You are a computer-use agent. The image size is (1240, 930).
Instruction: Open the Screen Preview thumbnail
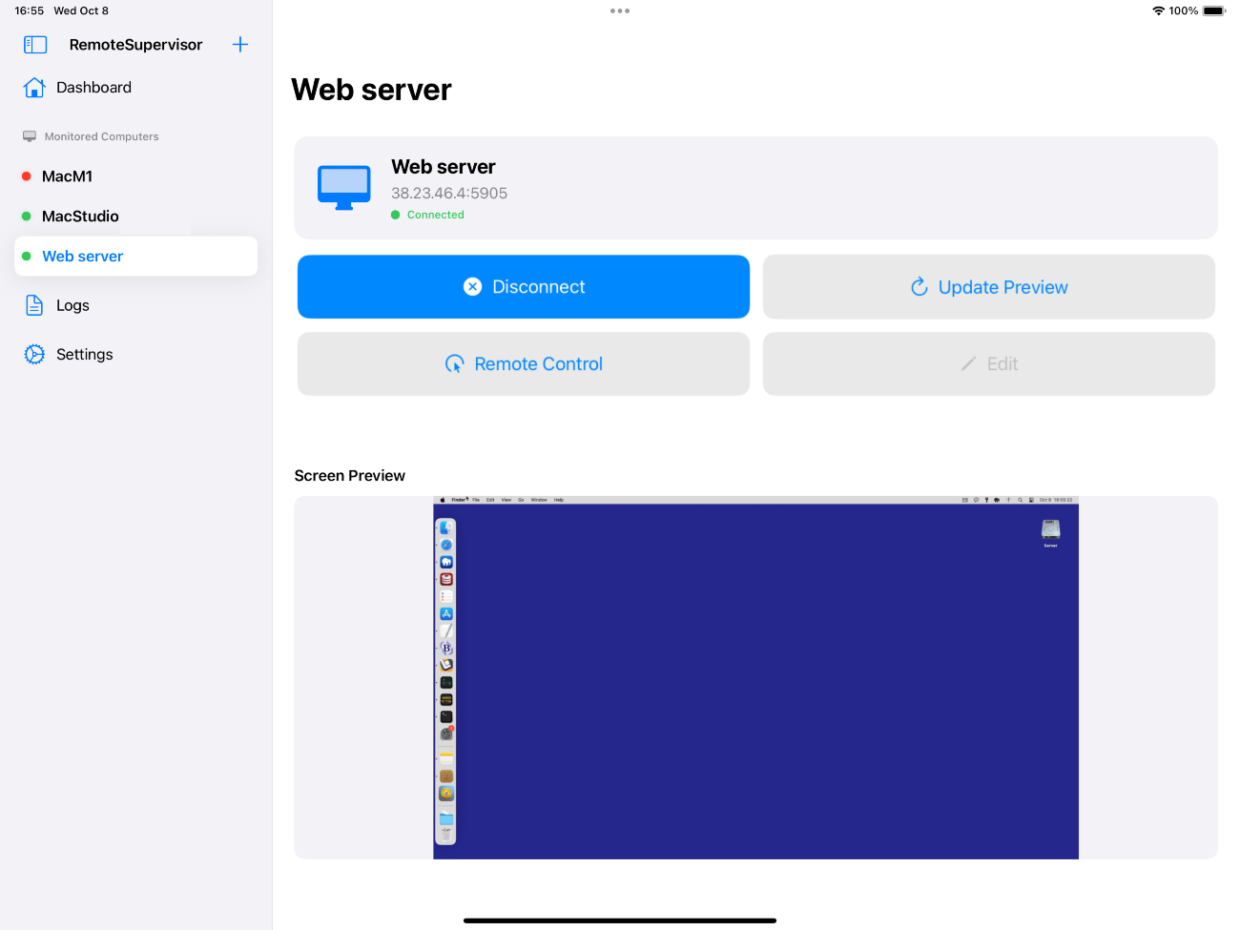[x=755, y=677]
